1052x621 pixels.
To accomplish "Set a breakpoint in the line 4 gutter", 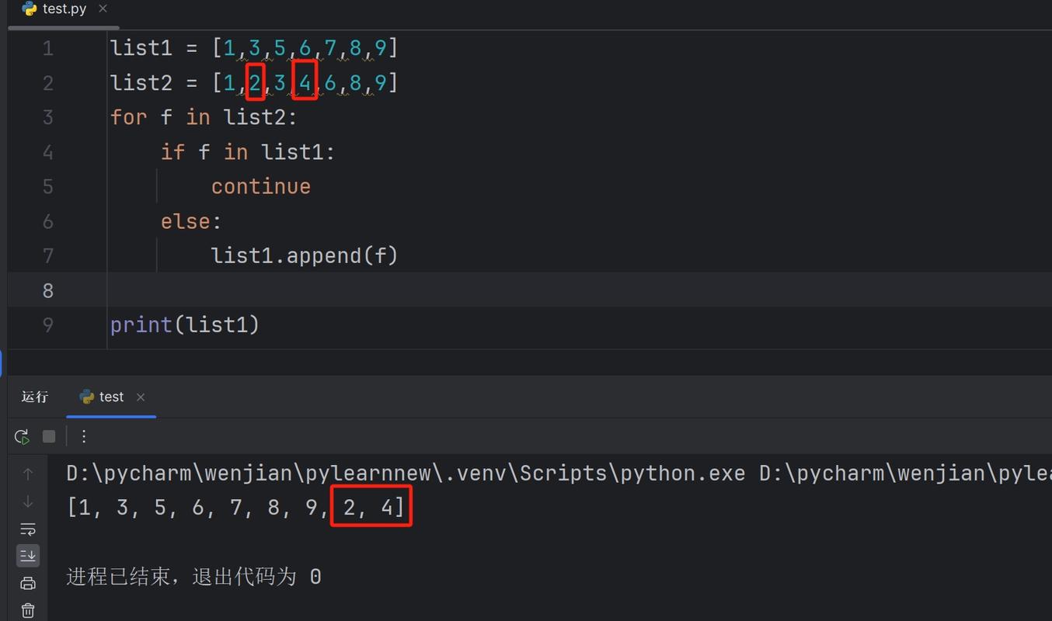I will [82, 152].
